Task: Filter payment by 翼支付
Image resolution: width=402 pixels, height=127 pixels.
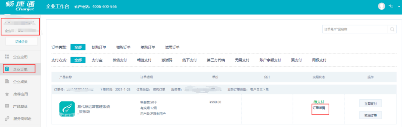Action: pyautogui.click(x=296, y=60)
